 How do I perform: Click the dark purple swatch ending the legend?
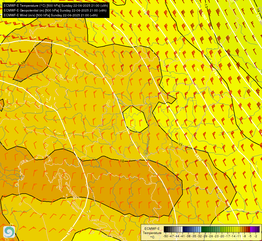coord(259,229)
